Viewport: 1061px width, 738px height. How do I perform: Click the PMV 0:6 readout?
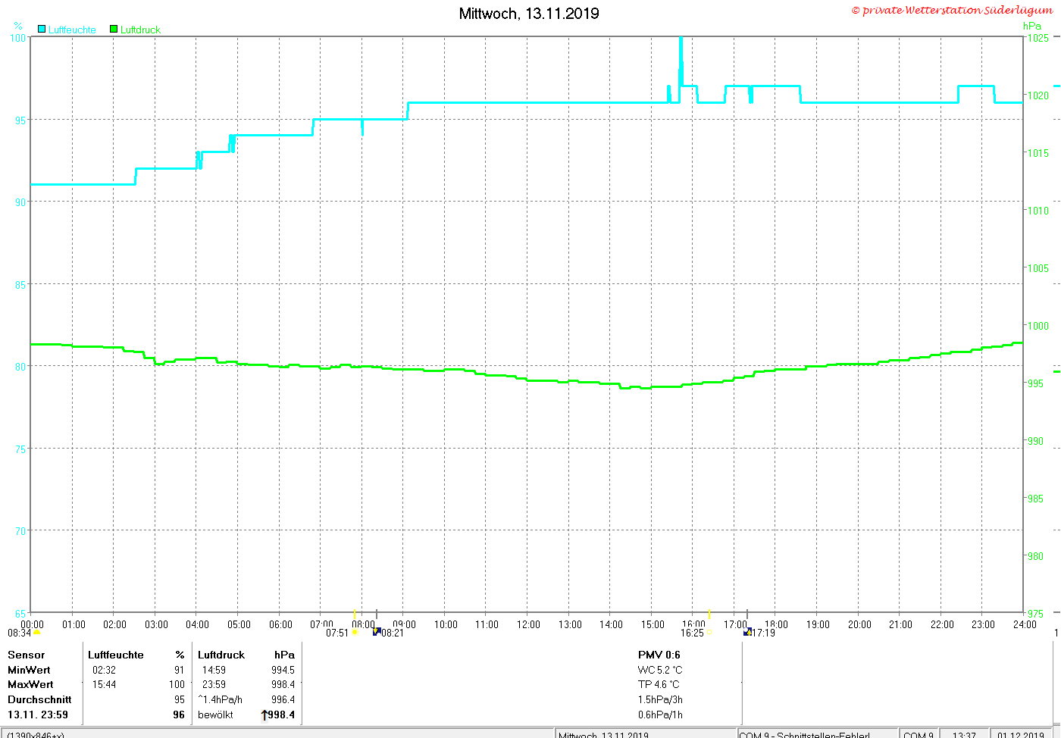coord(659,655)
